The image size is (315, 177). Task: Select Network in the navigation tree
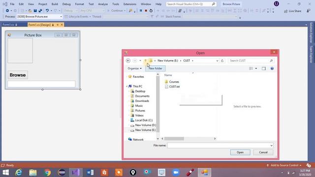pyautogui.click(x=136, y=140)
